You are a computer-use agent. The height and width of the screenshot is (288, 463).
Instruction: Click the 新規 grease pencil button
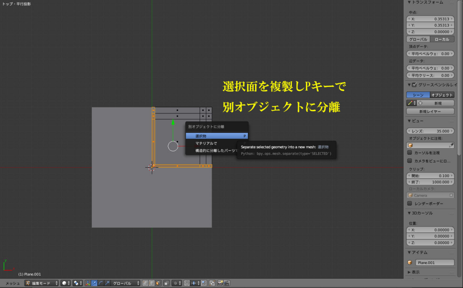click(x=435, y=103)
